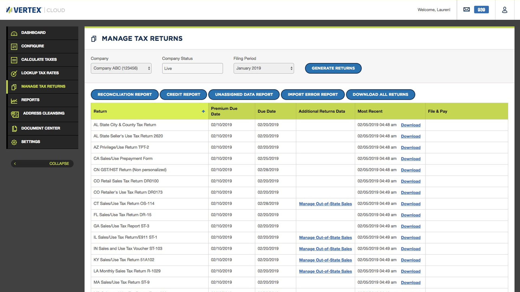The height and width of the screenshot is (292, 520).
Task: Open Calculate Taxes menu item
Action: [39, 59]
